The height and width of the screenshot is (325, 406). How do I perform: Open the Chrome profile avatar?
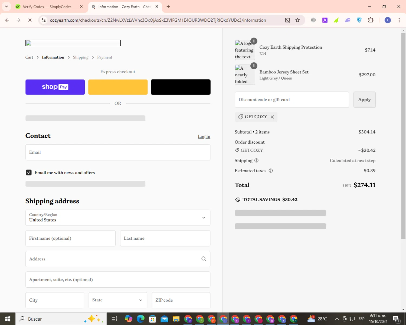coord(388,20)
